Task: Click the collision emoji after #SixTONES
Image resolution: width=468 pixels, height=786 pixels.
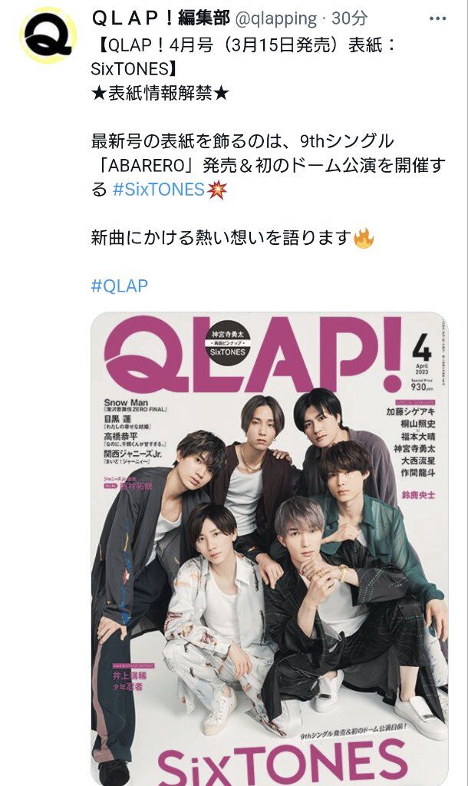Action: click(217, 190)
